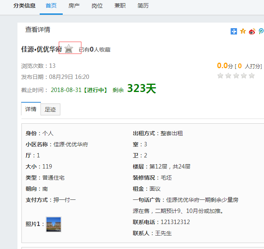Image resolution: width=264 pixels, height=249 pixels.
Task: Open the 首页 navigation tab
Action: (51, 6)
